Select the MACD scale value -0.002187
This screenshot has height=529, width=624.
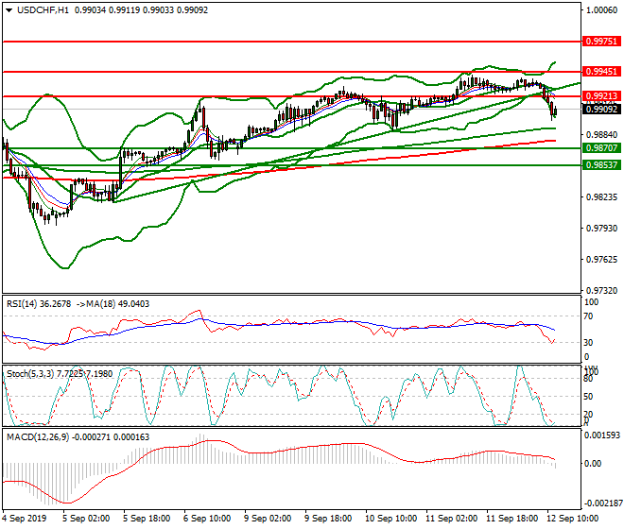click(601, 503)
